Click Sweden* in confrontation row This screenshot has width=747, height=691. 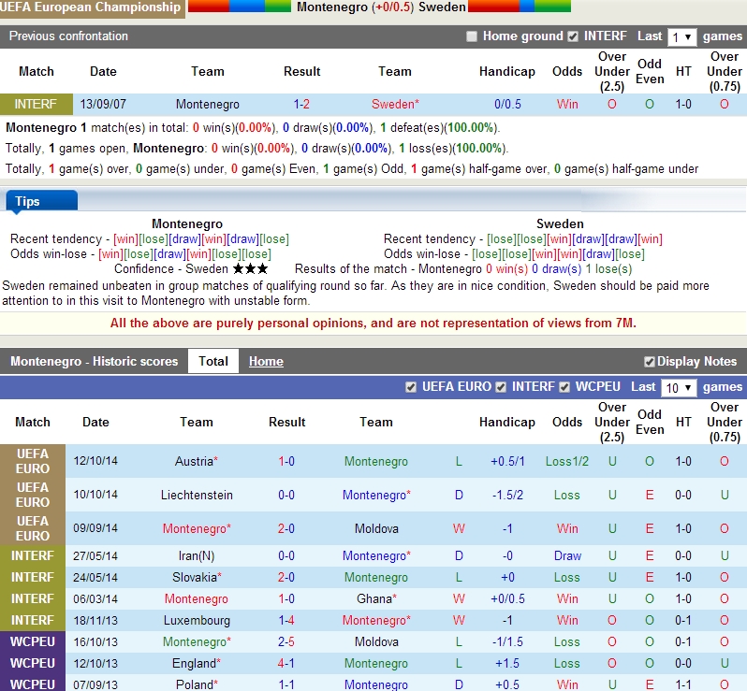point(395,104)
